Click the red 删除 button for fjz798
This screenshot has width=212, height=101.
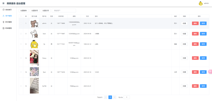point(195,86)
